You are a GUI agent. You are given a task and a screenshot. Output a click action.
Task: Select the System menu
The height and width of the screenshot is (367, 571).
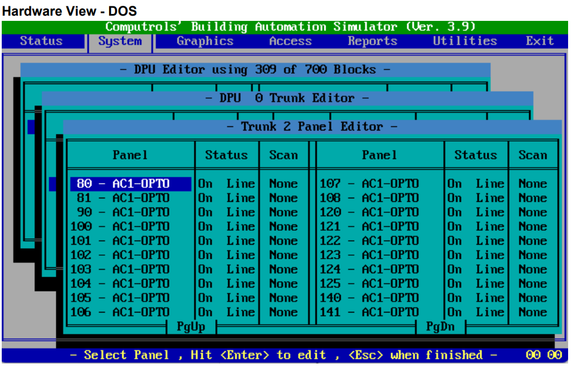click(120, 41)
